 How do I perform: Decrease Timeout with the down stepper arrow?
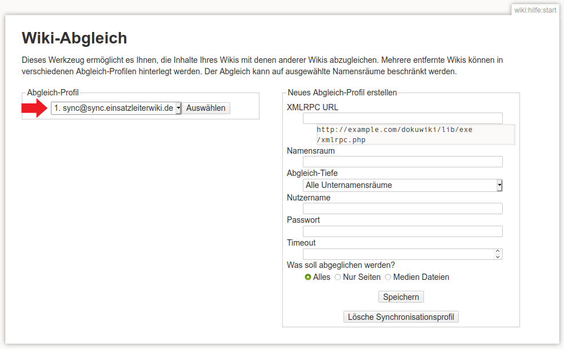(498, 257)
